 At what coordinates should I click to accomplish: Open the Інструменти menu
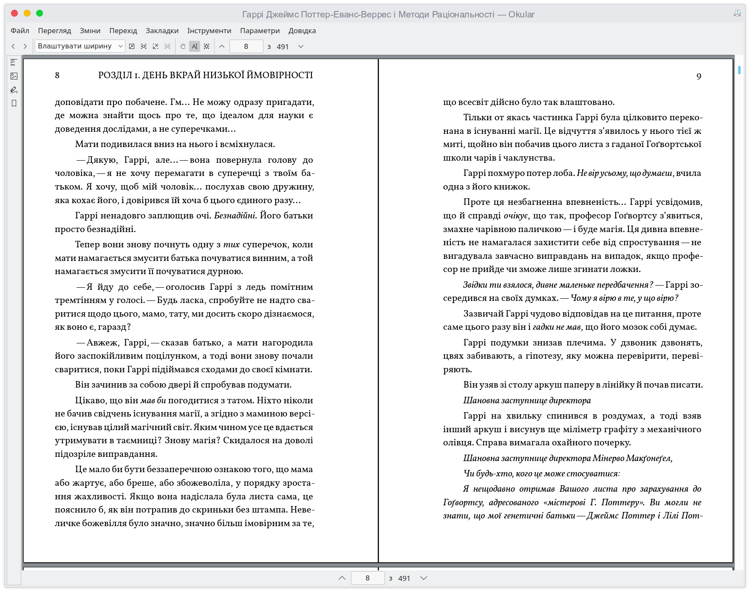point(209,31)
